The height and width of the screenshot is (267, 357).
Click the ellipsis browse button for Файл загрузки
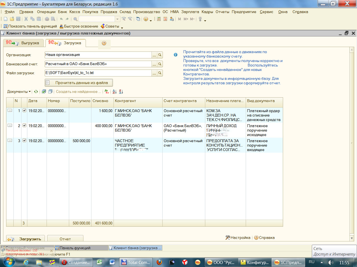(x=154, y=73)
